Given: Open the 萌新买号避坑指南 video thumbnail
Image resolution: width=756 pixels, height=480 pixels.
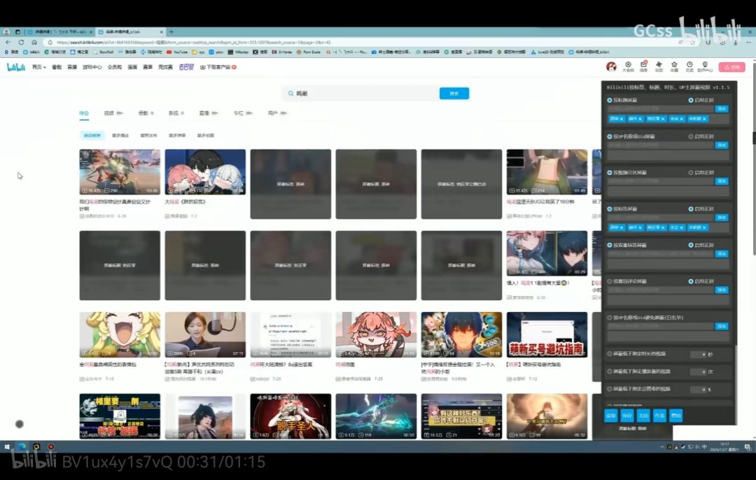Looking at the screenshot, I should pyautogui.click(x=547, y=334).
